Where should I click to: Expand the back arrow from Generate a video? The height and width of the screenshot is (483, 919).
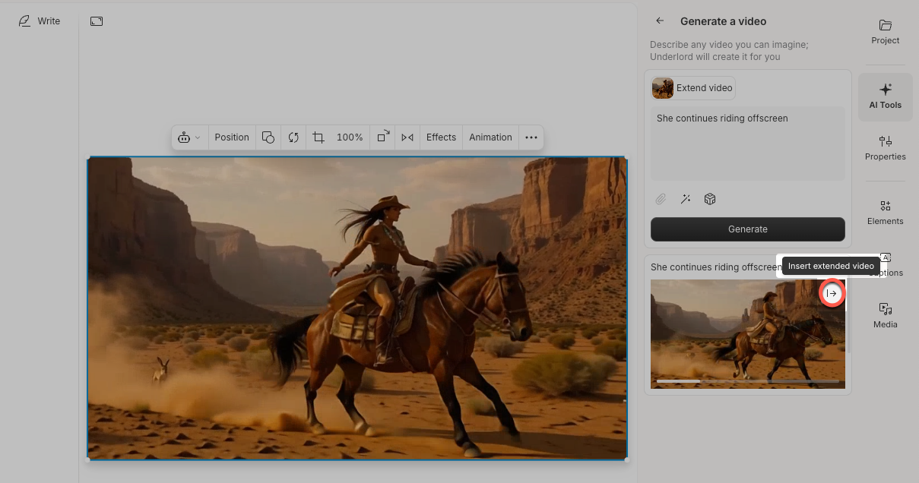pyautogui.click(x=659, y=21)
